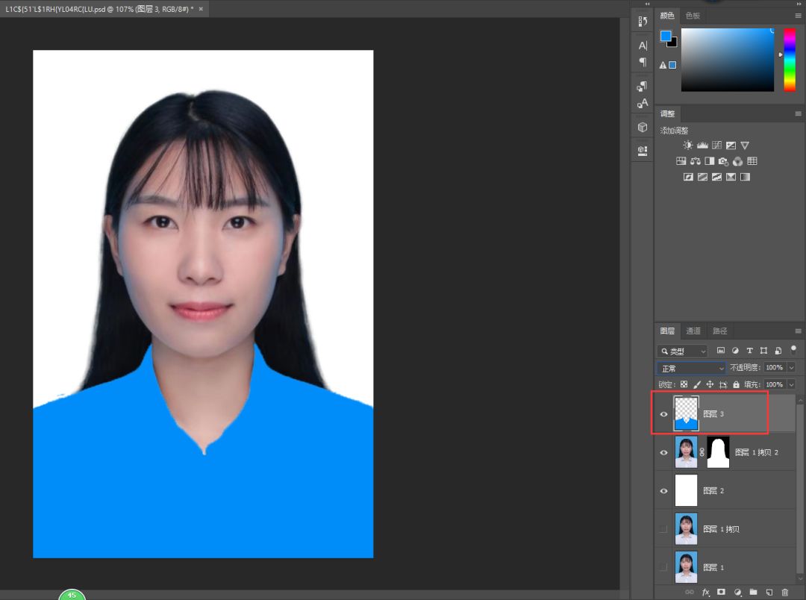Expand the opacity 不透明度 dropdown arrow

791,368
